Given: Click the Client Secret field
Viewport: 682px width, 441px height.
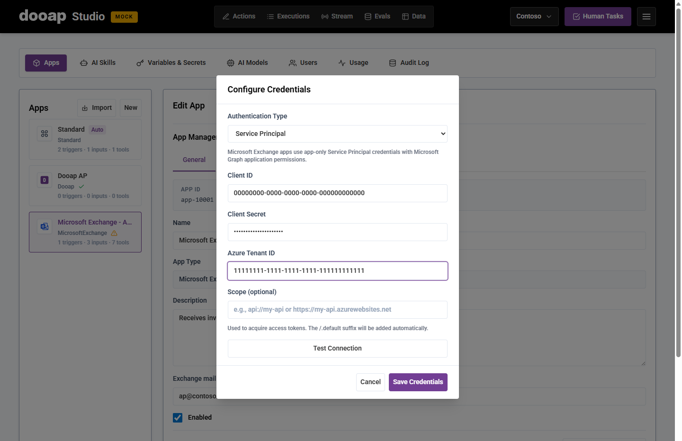Looking at the screenshot, I should pyautogui.click(x=338, y=232).
